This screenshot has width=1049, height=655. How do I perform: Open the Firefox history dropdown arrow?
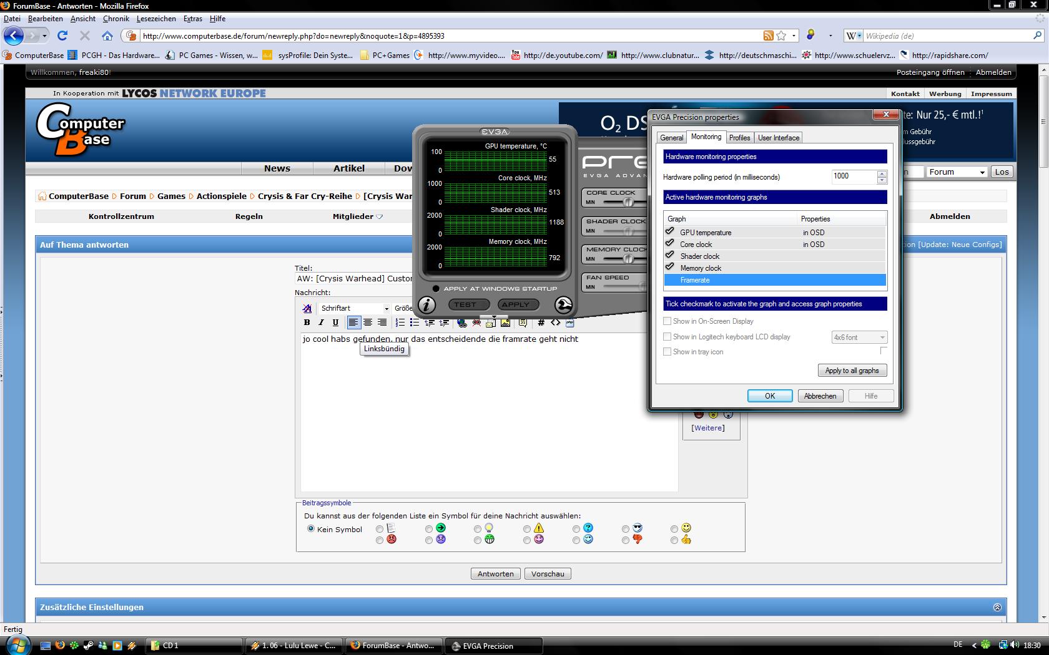(x=44, y=36)
